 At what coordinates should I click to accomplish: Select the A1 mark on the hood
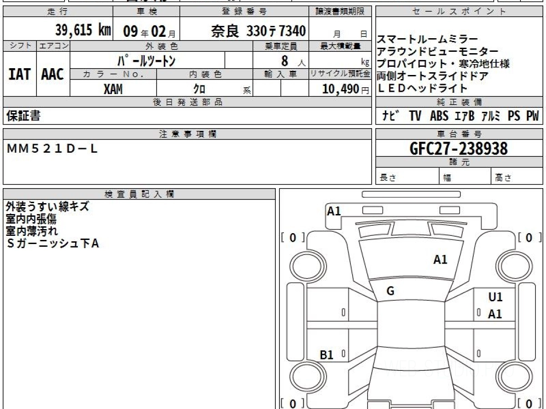(440, 260)
